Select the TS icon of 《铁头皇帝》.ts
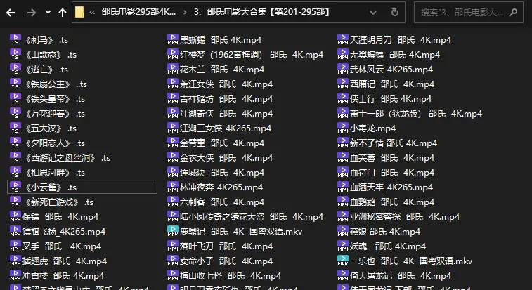This screenshot has height=290, width=532. (x=15, y=98)
